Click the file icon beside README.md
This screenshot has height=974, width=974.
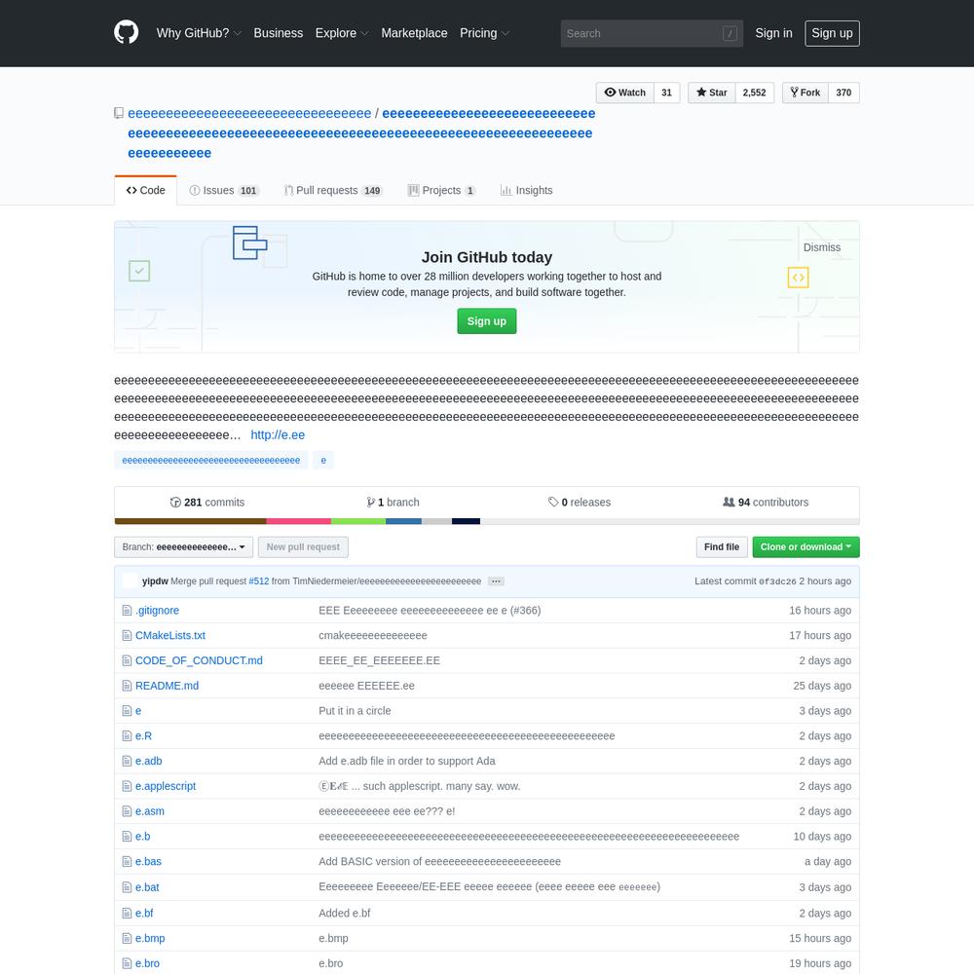tap(127, 686)
